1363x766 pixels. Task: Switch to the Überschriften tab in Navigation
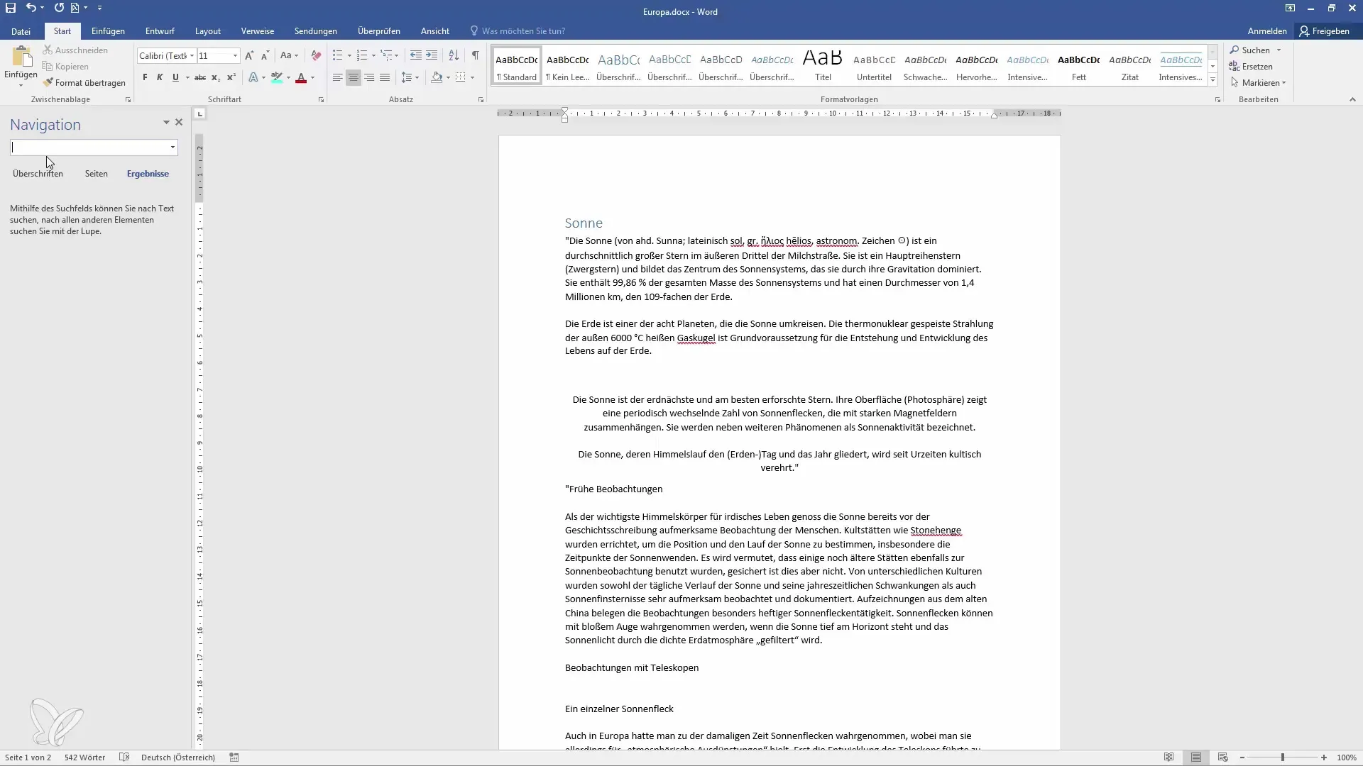pos(38,173)
